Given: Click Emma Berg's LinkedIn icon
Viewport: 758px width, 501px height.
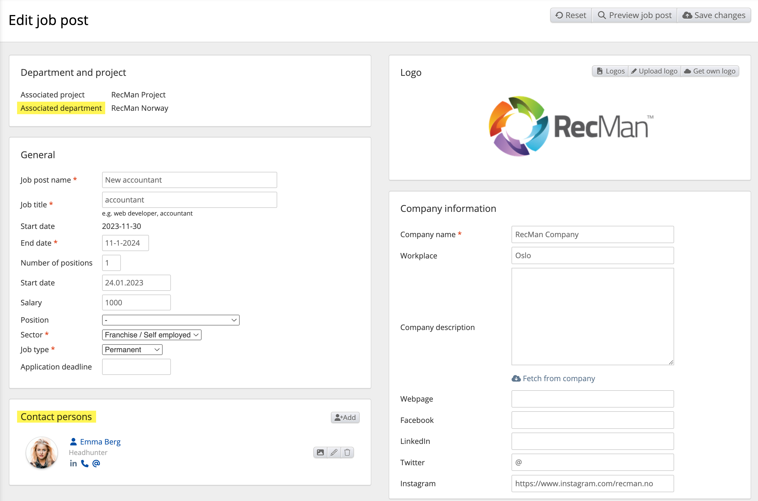Looking at the screenshot, I should (73, 463).
